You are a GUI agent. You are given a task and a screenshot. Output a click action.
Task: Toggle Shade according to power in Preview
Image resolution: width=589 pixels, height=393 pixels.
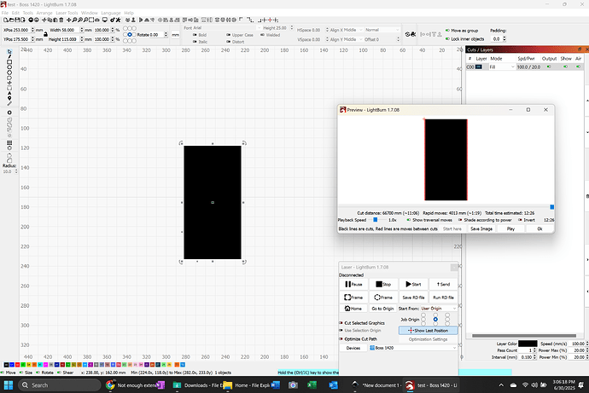click(x=460, y=220)
